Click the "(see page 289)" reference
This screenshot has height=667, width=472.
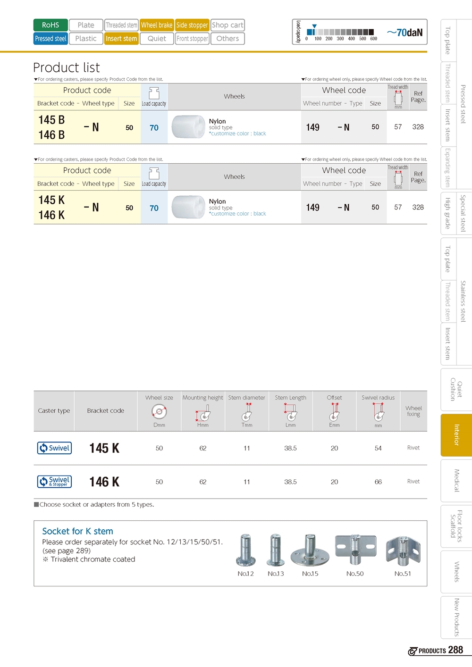pyautogui.click(x=67, y=550)
